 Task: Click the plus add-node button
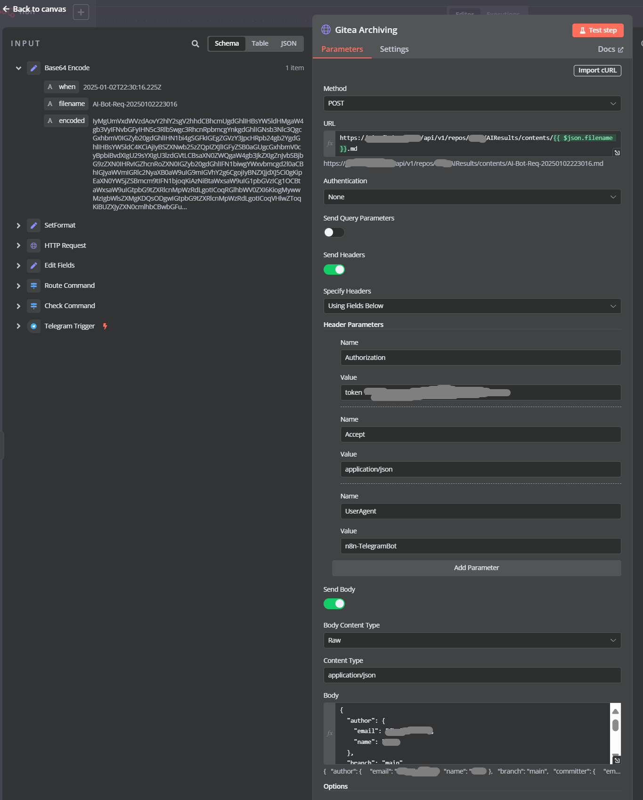(81, 12)
